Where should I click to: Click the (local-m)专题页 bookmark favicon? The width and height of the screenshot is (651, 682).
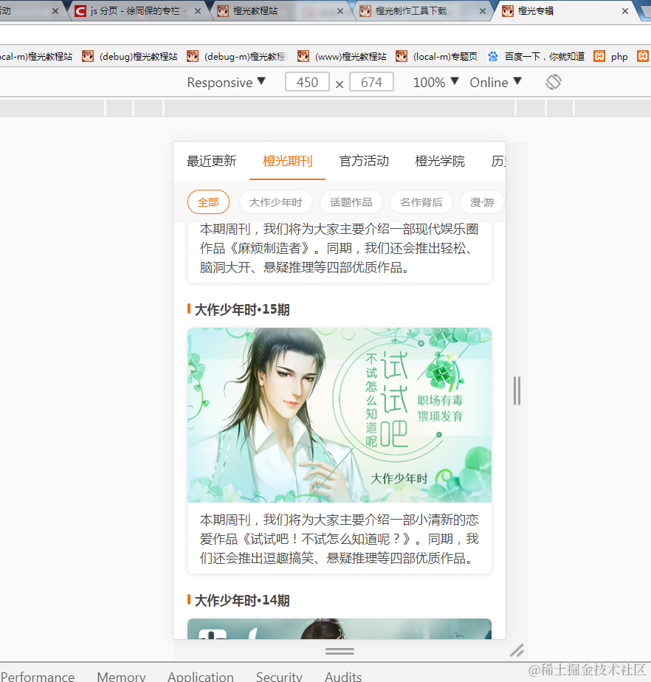coord(402,56)
